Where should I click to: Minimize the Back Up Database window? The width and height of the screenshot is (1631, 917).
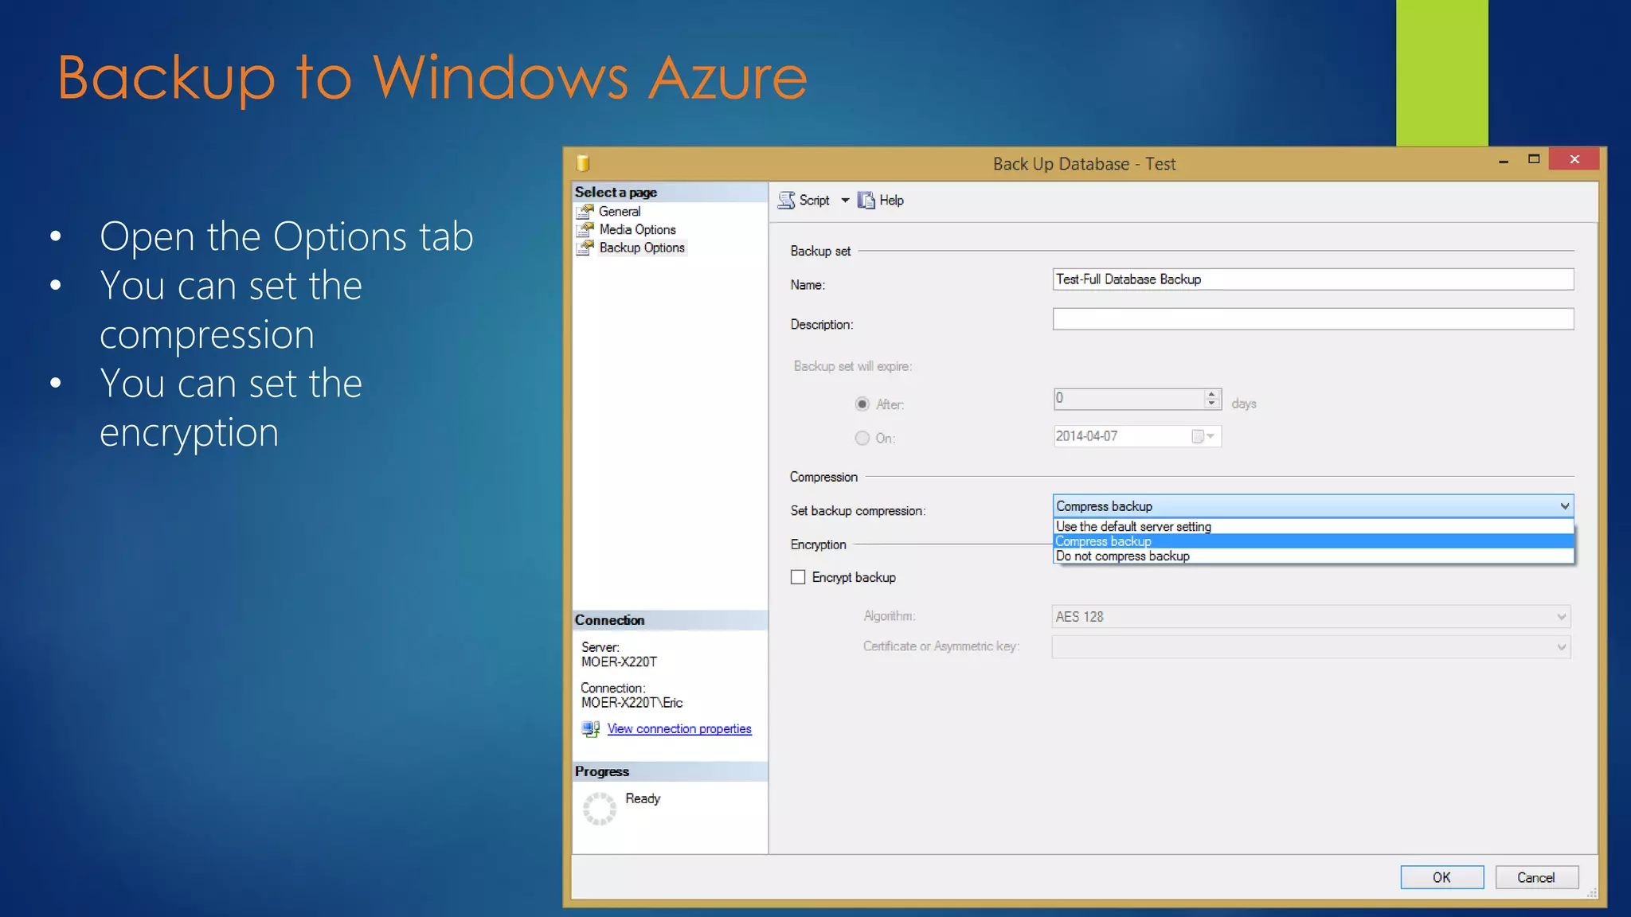pyautogui.click(x=1504, y=160)
